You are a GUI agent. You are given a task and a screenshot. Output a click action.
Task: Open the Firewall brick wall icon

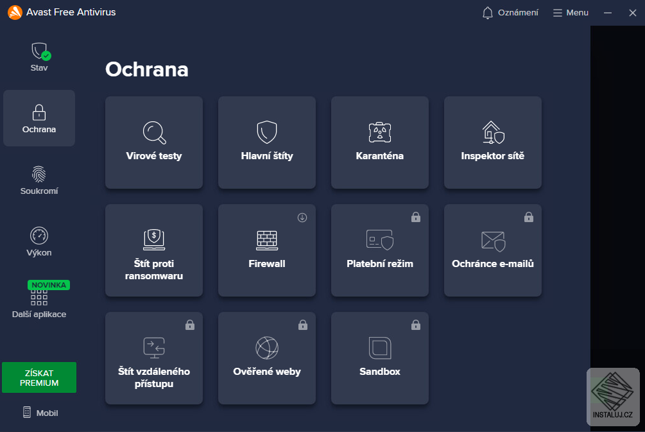(x=267, y=240)
